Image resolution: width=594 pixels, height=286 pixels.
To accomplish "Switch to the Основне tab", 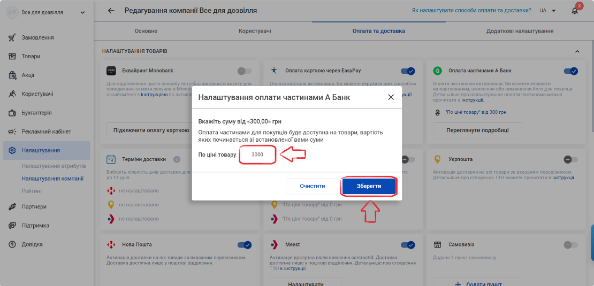I will tap(146, 31).
